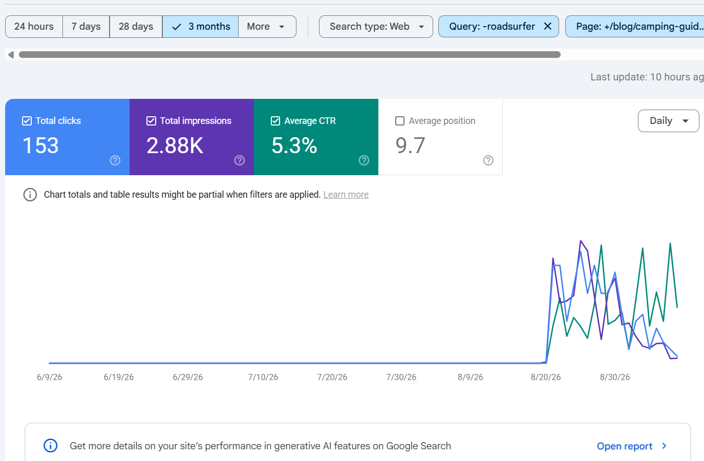
Task: Click info icon beside chart totals notice
Action: [x=30, y=195]
